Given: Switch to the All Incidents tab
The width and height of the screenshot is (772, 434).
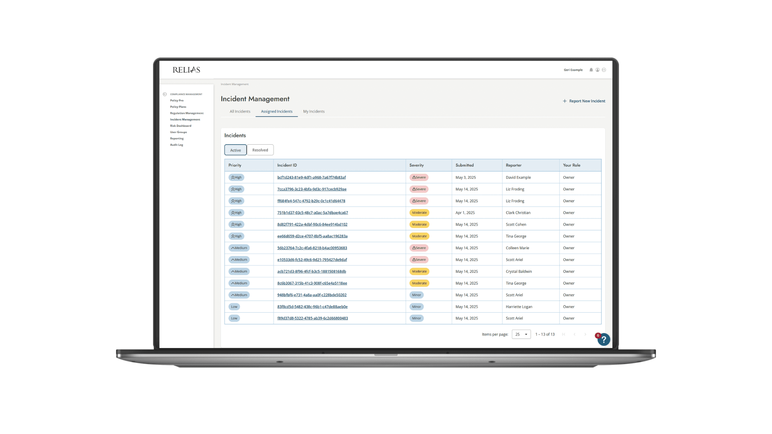Looking at the screenshot, I should (240, 111).
